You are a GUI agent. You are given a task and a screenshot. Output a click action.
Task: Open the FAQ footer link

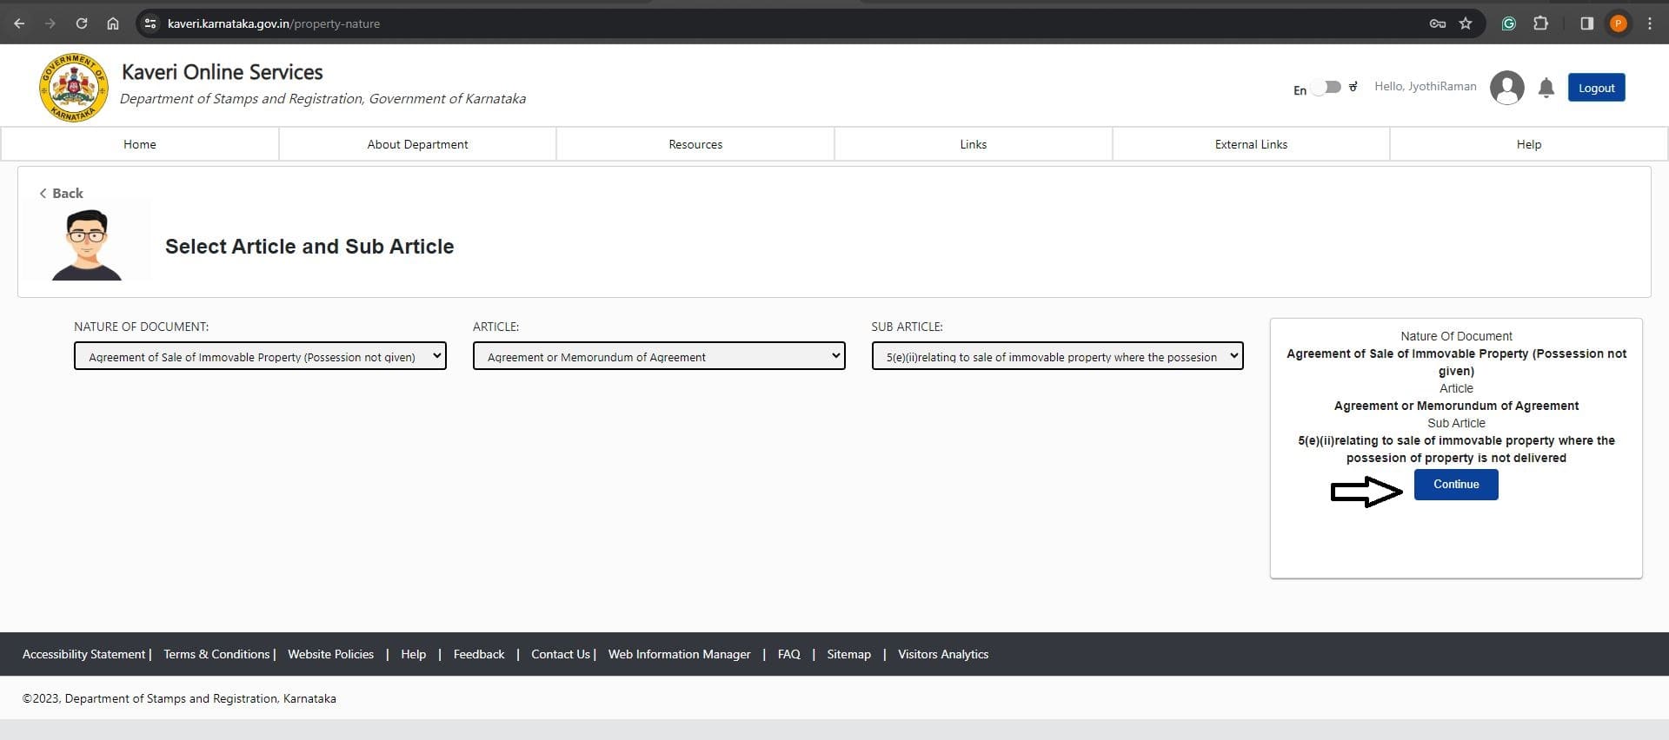click(788, 654)
